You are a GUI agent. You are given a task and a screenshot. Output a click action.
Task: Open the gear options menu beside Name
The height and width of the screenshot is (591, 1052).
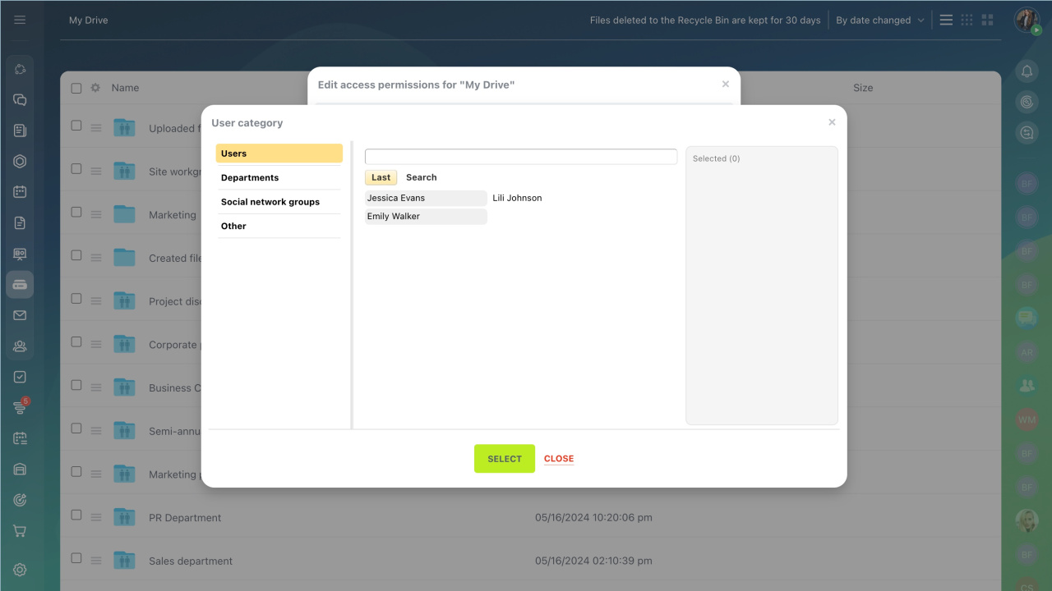tap(95, 88)
